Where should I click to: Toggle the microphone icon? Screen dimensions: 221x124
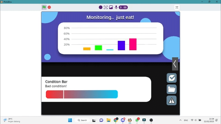(116, 7)
